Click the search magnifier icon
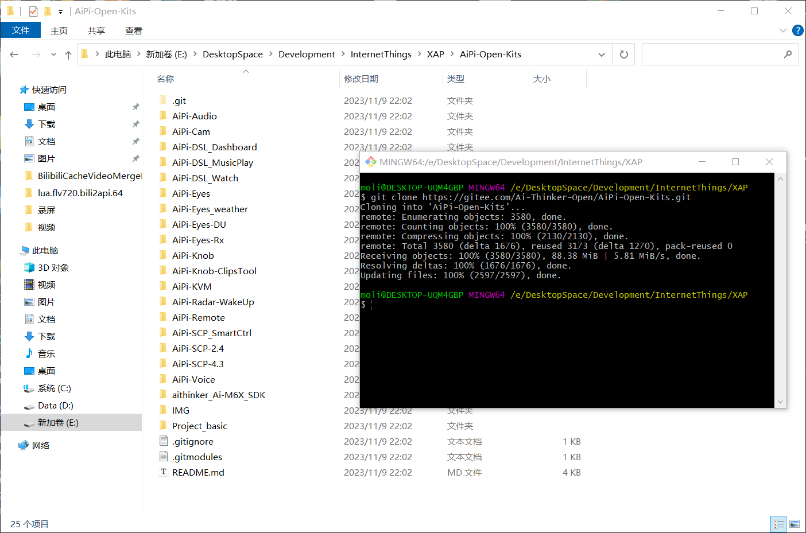Screen dimensions: 806x533 coord(788,55)
